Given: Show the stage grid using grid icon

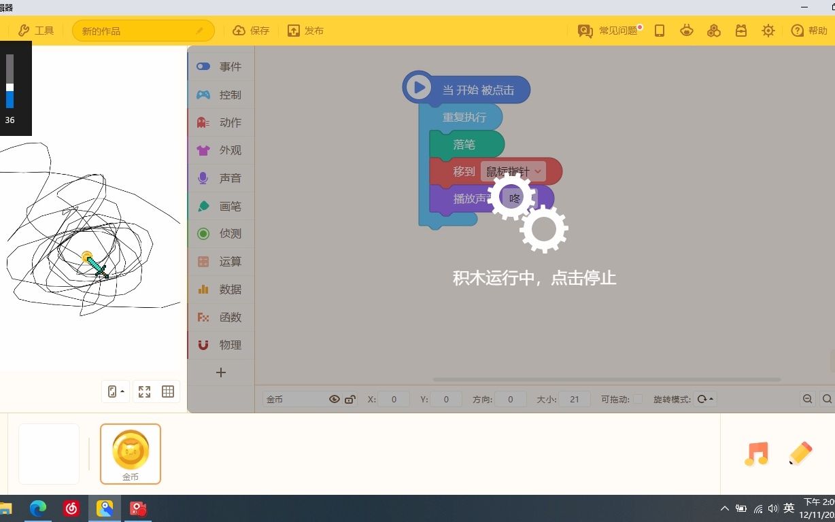Looking at the screenshot, I should pyautogui.click(x=167, y=391).
